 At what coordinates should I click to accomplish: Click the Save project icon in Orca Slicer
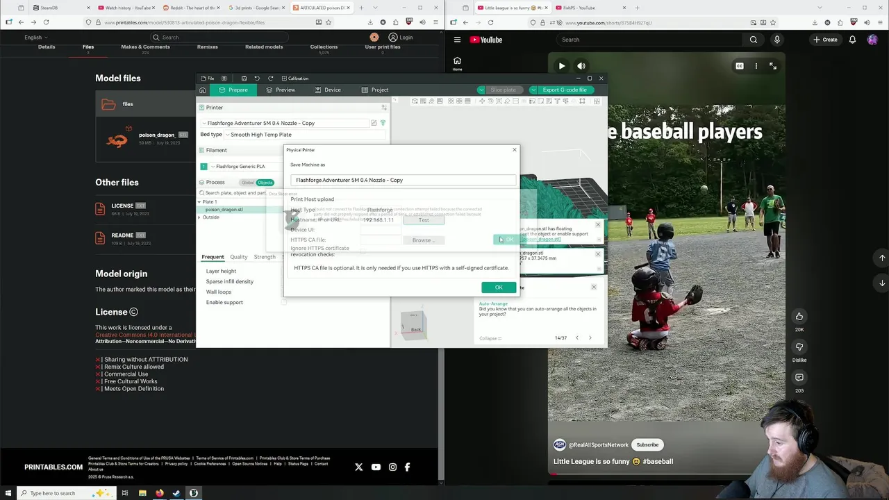[x=244, y=78]
